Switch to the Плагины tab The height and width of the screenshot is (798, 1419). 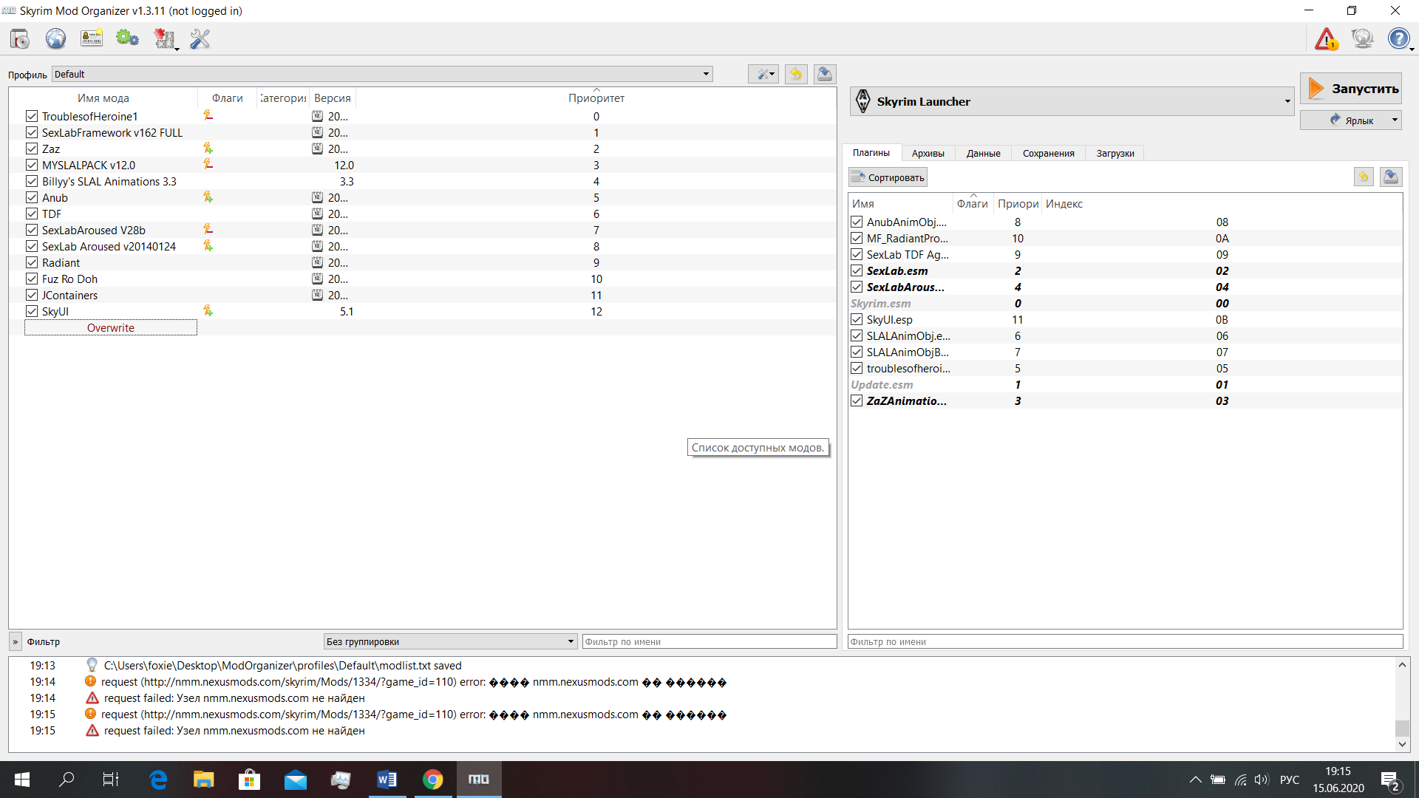click(x=871, y=153)
